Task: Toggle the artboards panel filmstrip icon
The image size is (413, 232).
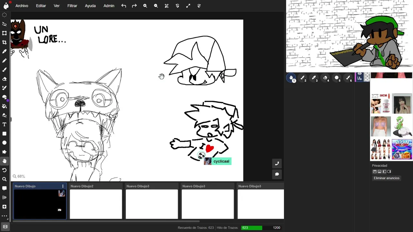Action: pyautogui.click(x=5, y=227)
